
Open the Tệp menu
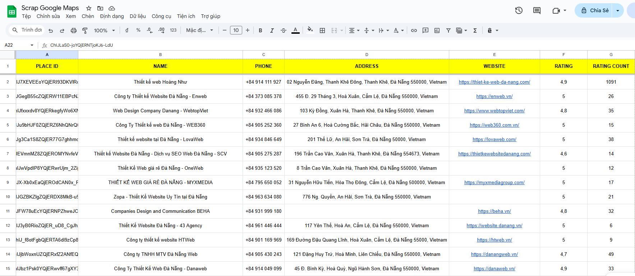(26, 16)
